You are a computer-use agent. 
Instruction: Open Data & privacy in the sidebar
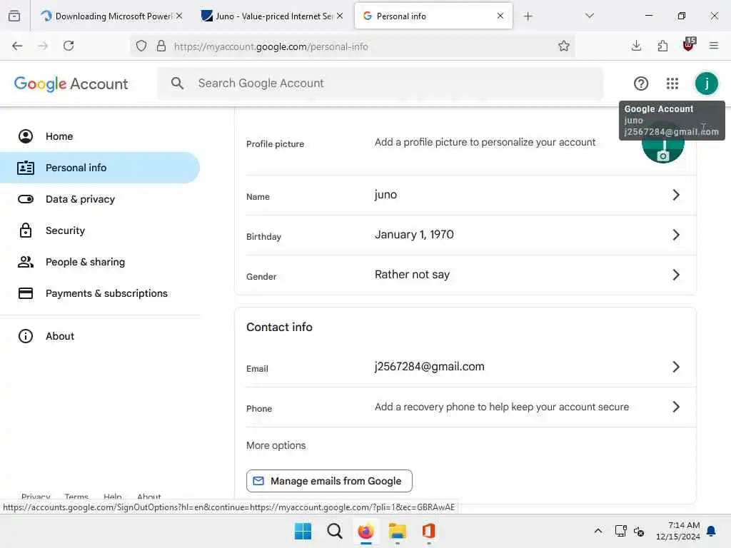pos(100,199)
